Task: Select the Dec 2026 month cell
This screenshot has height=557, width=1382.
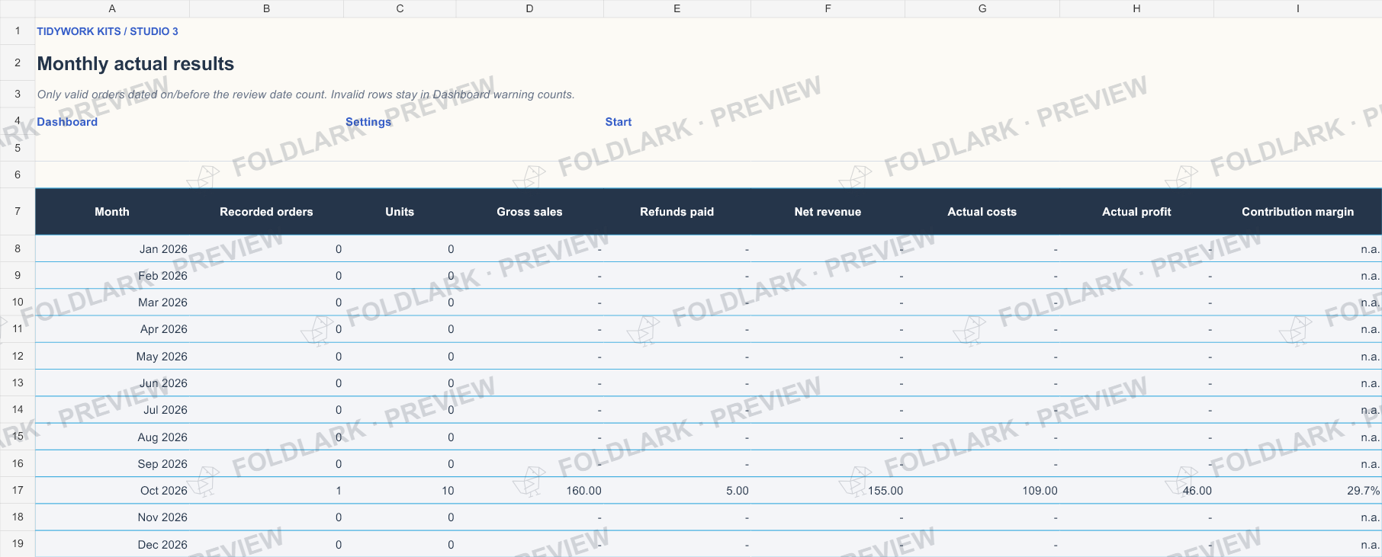Action: click(112, 545)
